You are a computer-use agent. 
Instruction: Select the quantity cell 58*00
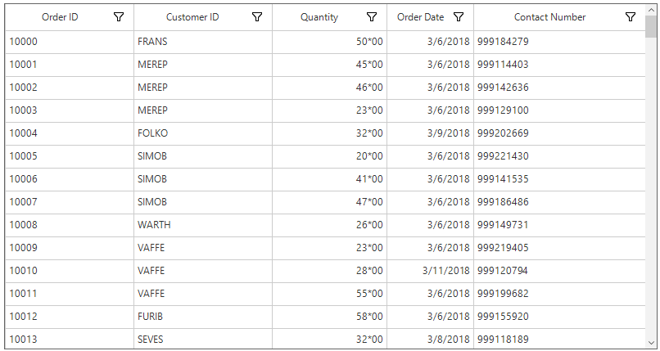tap(329, 317)
